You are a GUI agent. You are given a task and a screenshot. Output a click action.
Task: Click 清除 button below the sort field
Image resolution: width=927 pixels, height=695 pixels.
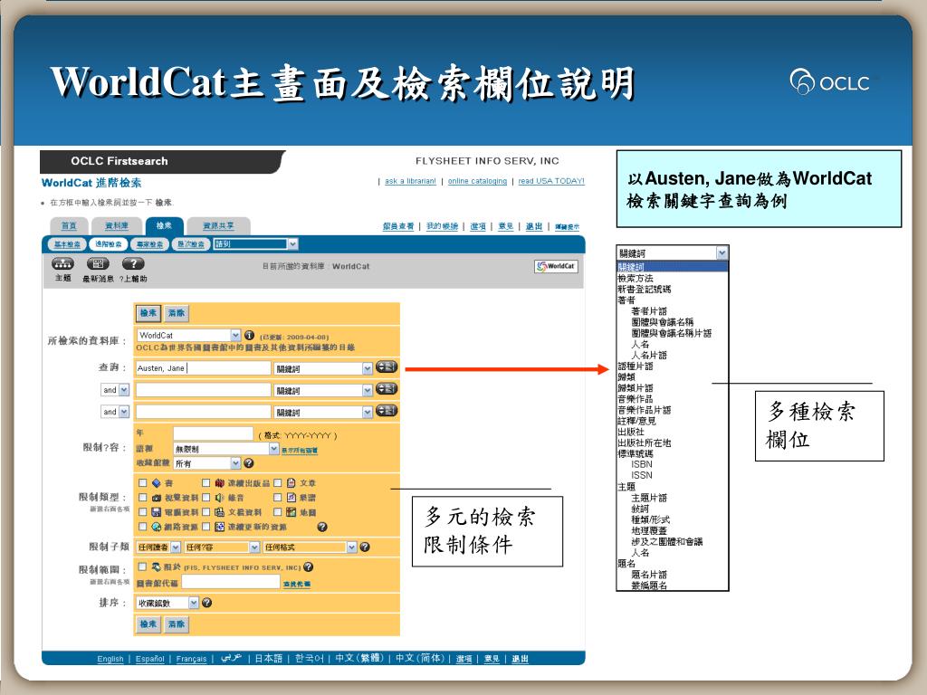coord(177,624)
